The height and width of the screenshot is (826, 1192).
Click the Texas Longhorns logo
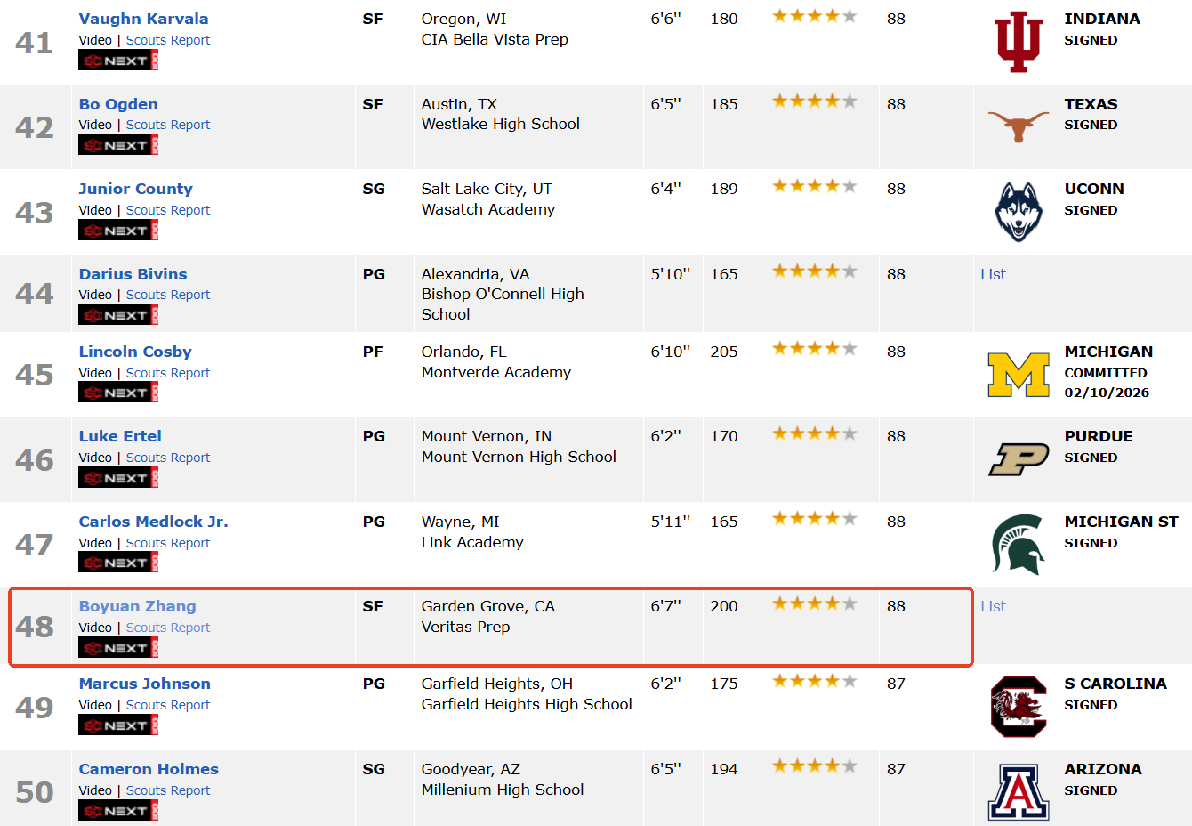point(1019,126)
